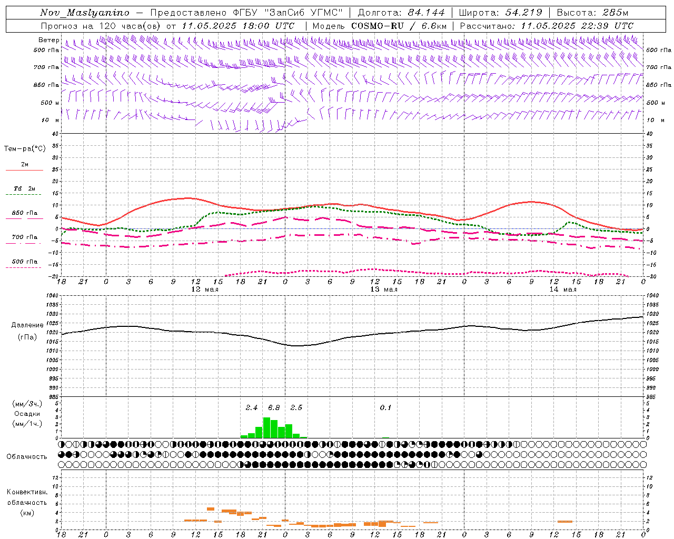Click the 13 мая date label
This screenshot has height=539, width=674.
click(384, 290)
